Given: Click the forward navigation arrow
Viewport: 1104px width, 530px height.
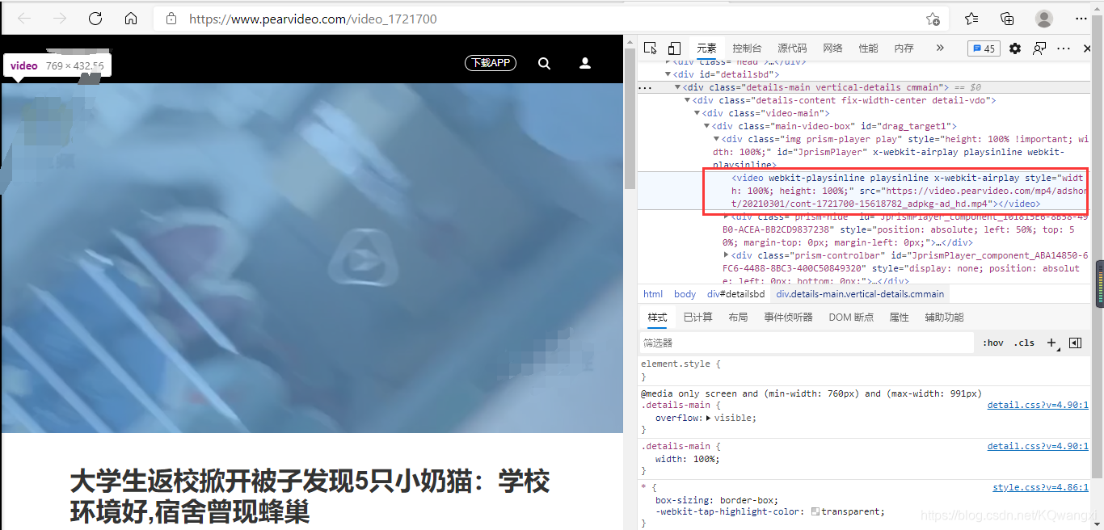Looking at the screenshot, I should [x=59, y=19].
